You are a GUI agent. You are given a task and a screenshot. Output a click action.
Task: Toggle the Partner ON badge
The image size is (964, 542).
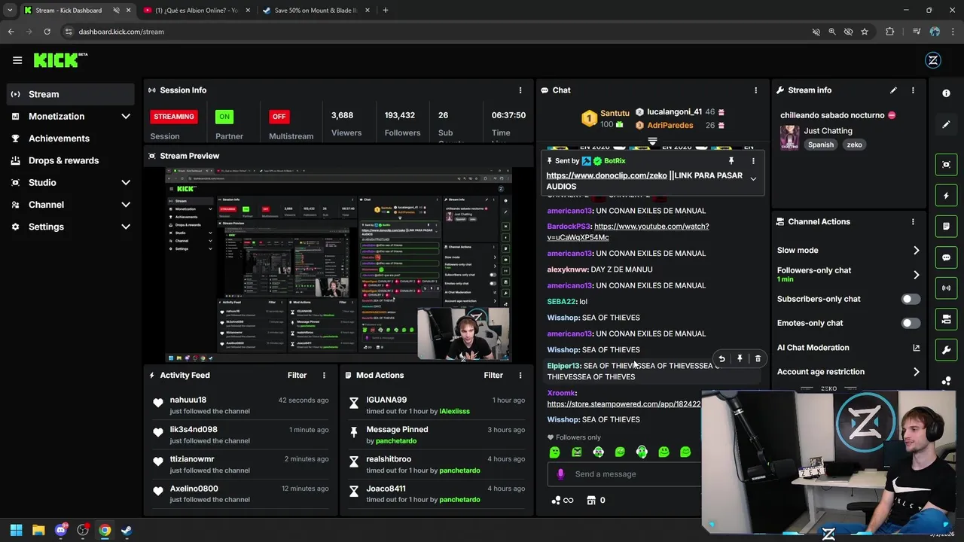click(x=224, y=117)
